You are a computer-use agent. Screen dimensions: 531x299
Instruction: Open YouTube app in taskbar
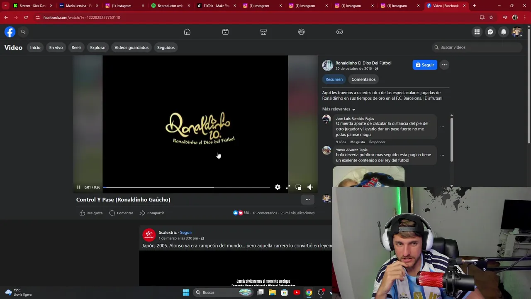(297, 292)
